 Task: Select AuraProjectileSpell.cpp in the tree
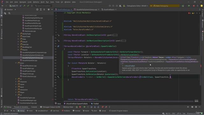click(x=33, y=26)
